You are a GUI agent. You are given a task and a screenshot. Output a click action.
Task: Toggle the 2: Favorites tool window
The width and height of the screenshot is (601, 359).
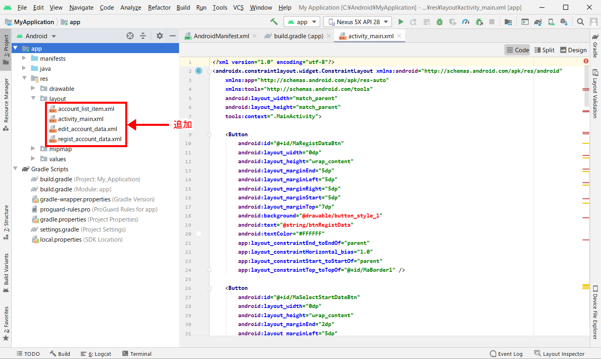[x=6, y=324]
